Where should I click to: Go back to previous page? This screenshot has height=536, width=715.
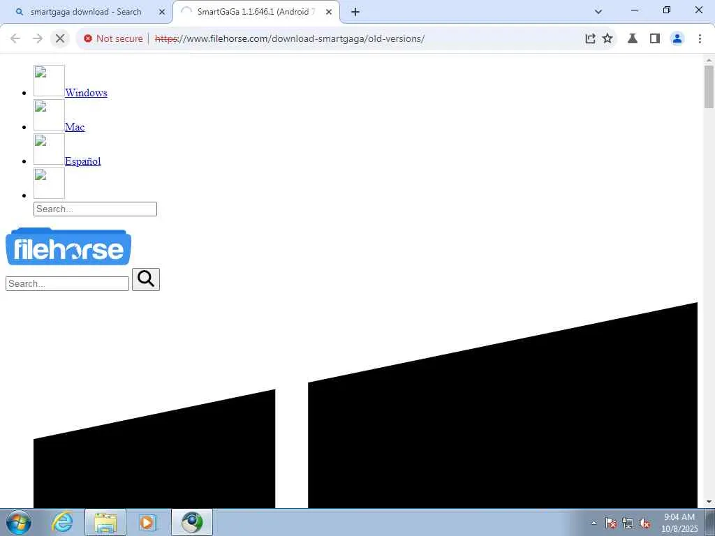[x=15, y=38]
